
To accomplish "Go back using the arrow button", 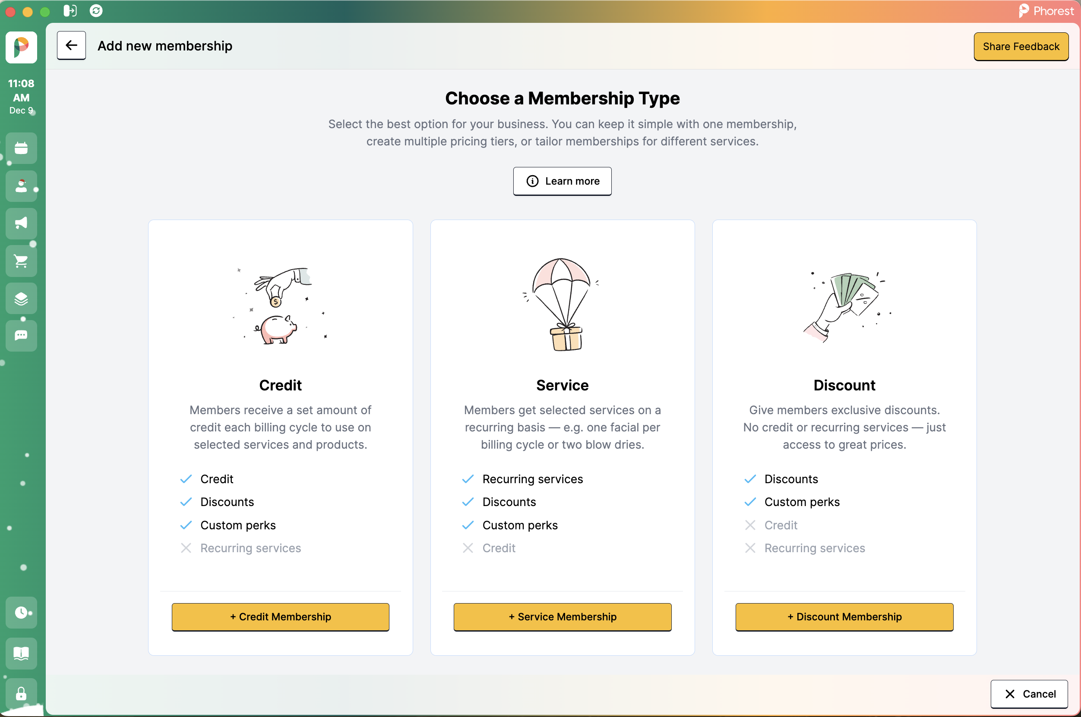I will tap(71, 45).
